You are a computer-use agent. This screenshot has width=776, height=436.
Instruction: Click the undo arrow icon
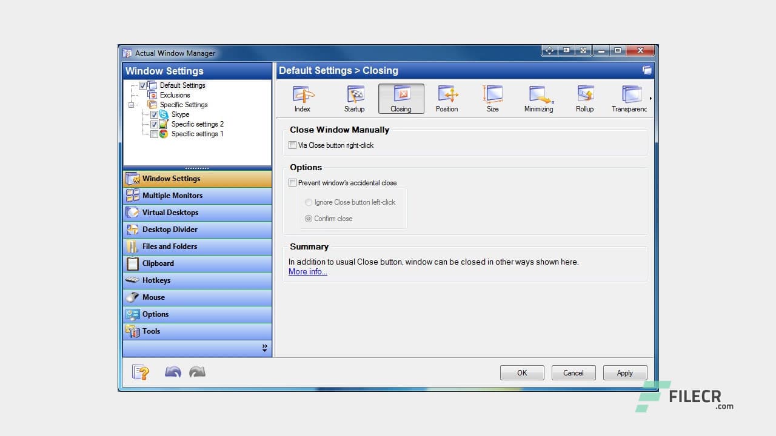tap(173, 372)
